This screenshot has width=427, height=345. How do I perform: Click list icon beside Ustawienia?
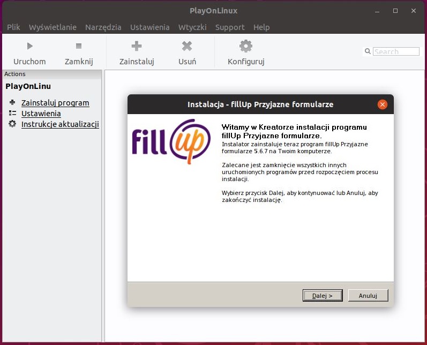pos(12,113)
